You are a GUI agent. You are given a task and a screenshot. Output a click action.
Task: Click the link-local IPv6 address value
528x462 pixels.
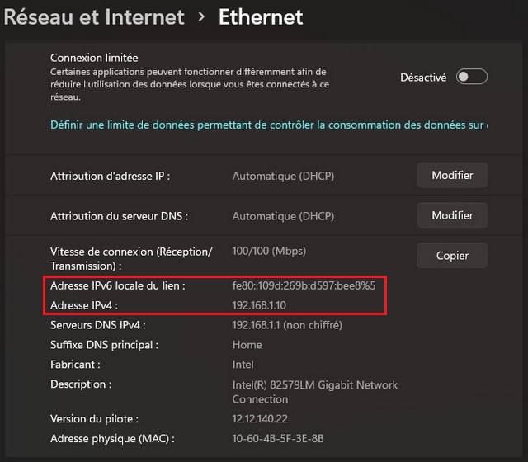[x=304, y=285]
